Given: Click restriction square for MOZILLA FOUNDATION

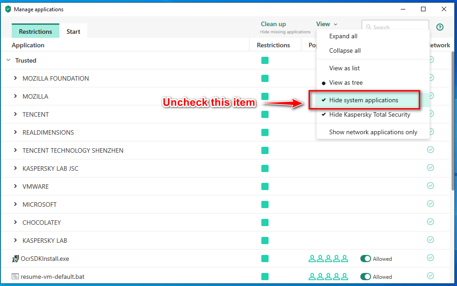Looking at the screenshot, I should [264, 78].
